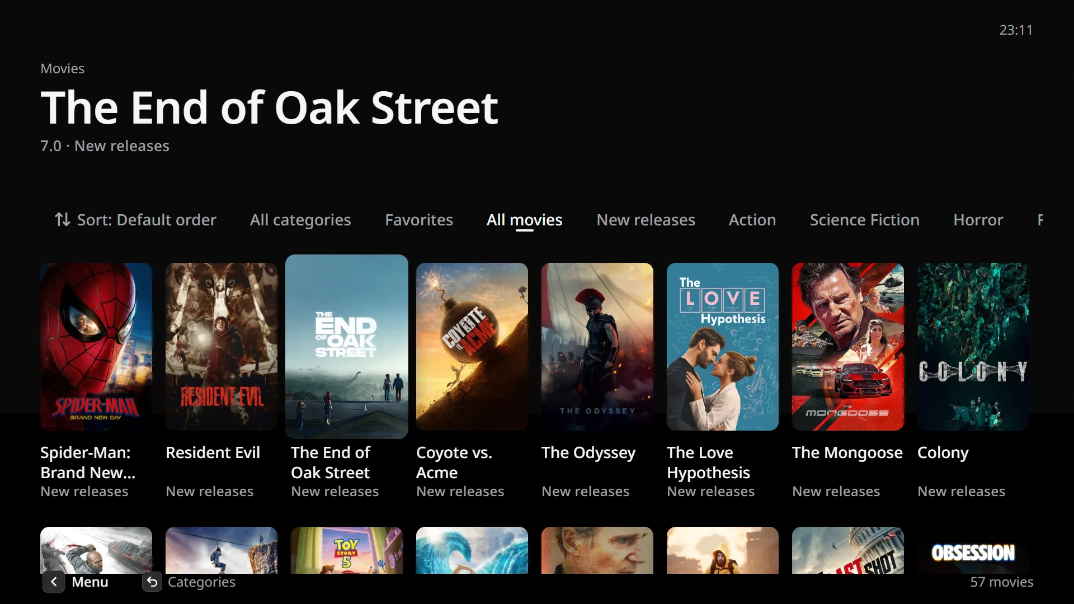Viewport: 1074px width, 604px height.
Task: Click The Love Hypothesis title text
Action: (708, 463)
